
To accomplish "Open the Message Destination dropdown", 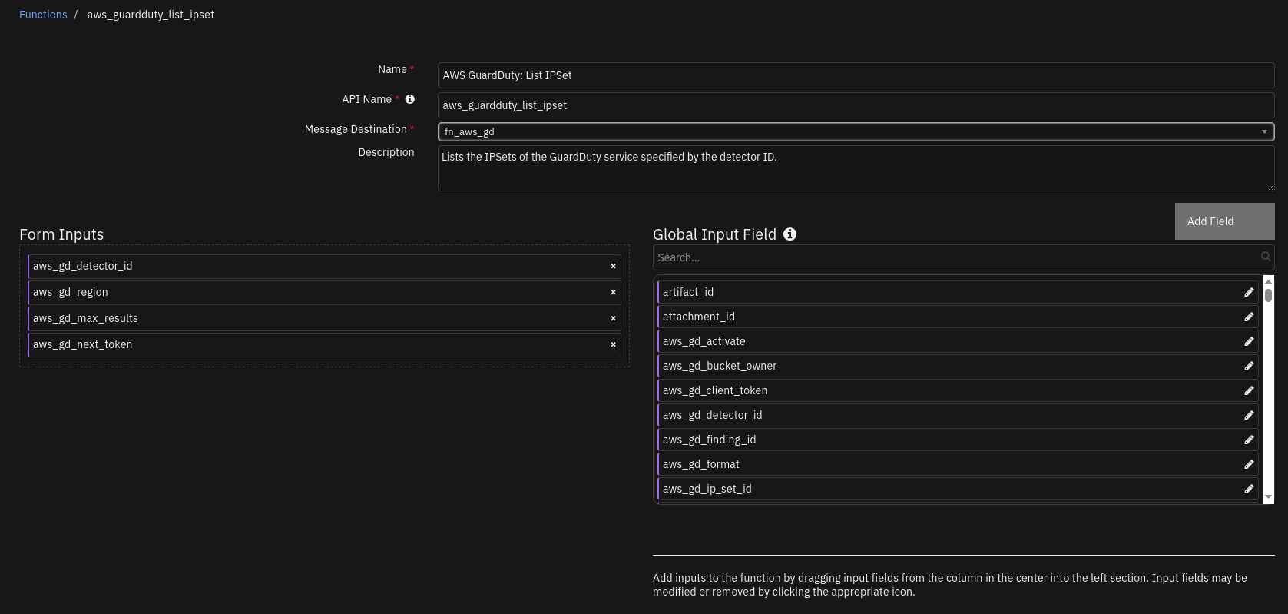I will [x=856, y=132].
